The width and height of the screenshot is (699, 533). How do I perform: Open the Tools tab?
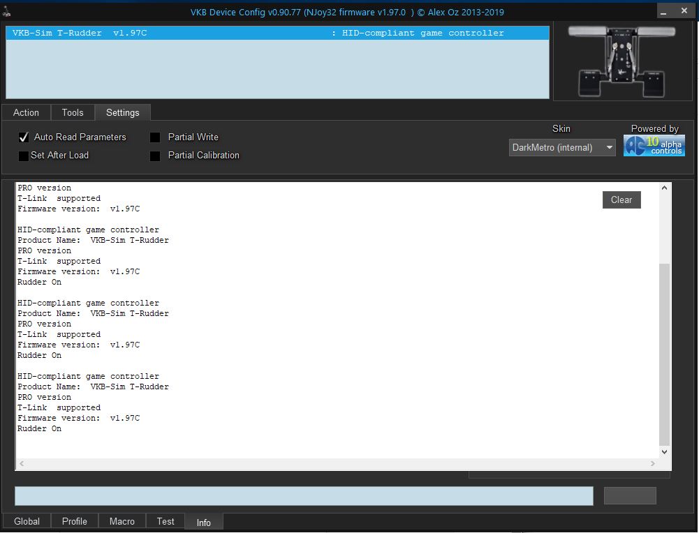tap(73, 112)
